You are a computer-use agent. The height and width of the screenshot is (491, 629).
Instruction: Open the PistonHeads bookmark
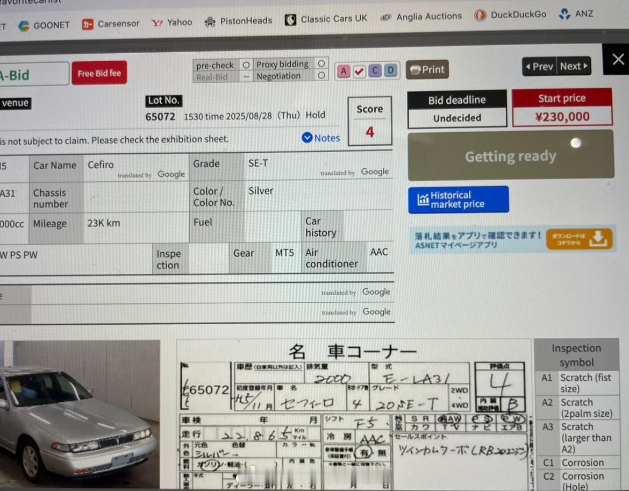click(238, 21)
